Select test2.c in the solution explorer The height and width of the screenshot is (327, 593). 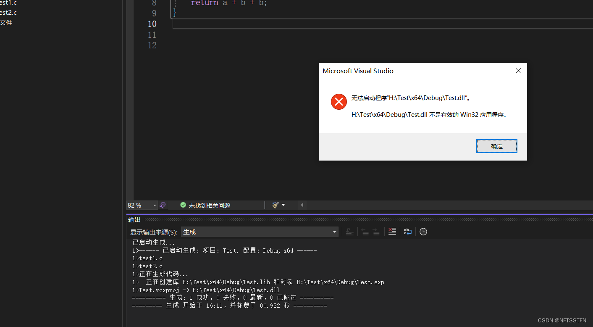coord(8,13)
